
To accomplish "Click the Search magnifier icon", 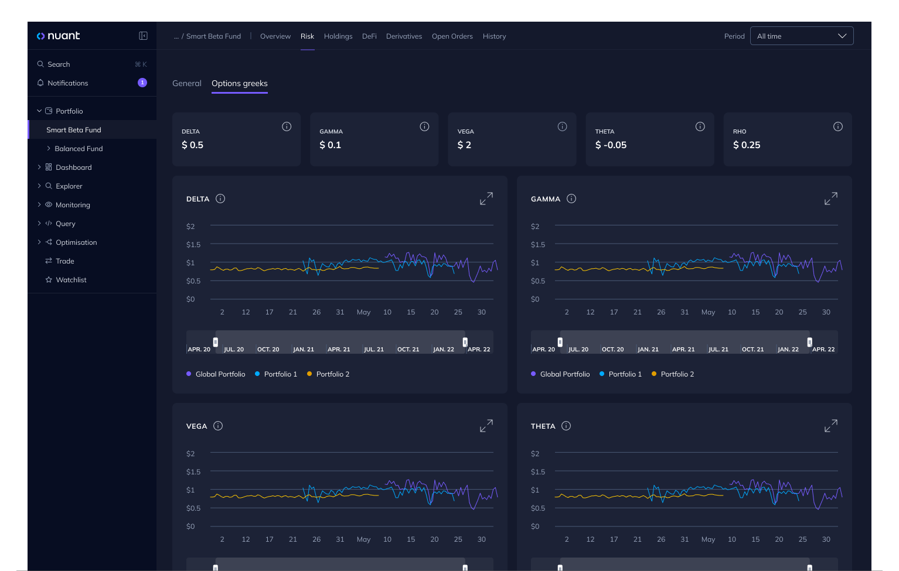I will 40,64.
